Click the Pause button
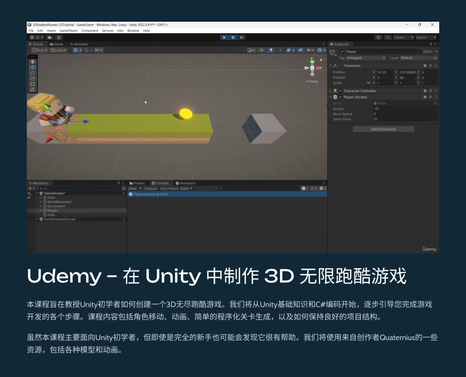The width and height of the screenshot is (466, 377). [233, 37]
